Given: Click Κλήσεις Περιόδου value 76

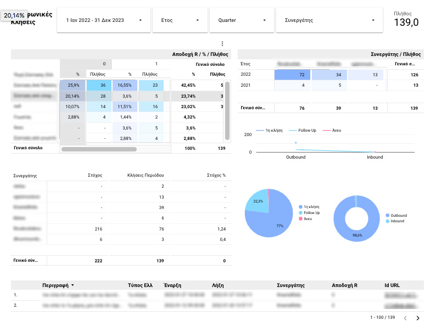Looking at the screenshot, I should 161,229.
